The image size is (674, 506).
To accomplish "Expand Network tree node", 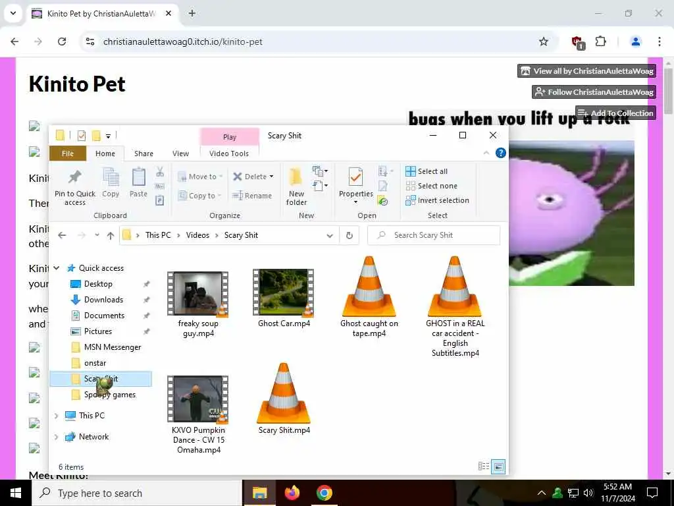I will click(57, 437).
